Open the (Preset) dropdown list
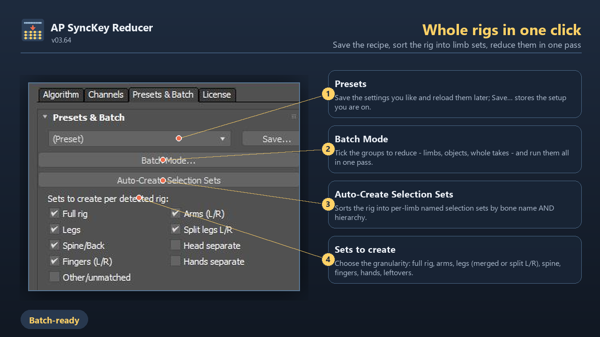 tap(140, 139)
